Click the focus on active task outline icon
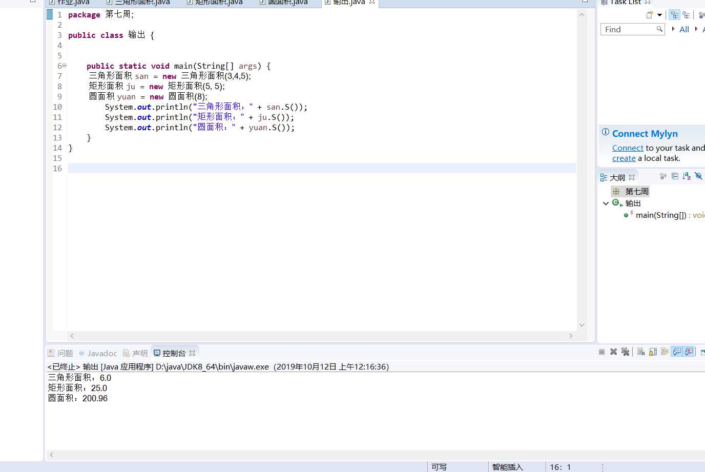This screenshot has width=705, height=472. coord(663,176)
